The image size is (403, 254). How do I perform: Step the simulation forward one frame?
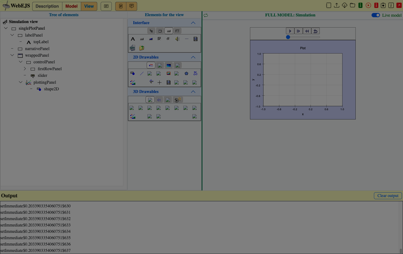coord(298,31)
